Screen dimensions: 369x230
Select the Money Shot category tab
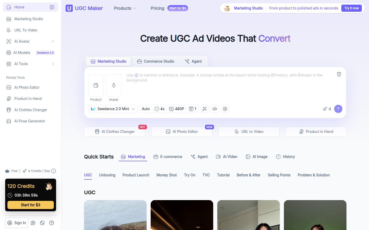pyautogui.click(x=167, y=175)
